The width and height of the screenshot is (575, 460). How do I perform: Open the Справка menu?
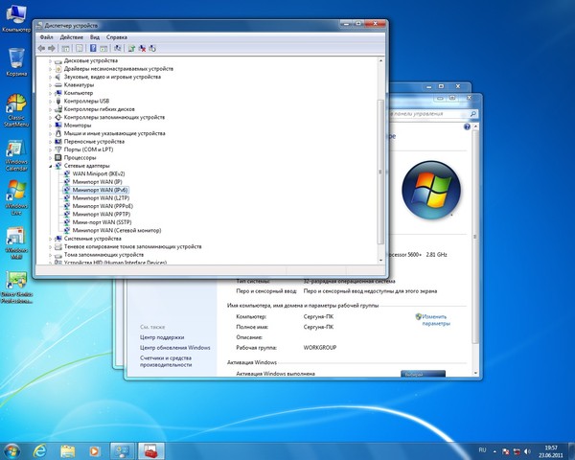pyautogui.click(x=117, y=37)
